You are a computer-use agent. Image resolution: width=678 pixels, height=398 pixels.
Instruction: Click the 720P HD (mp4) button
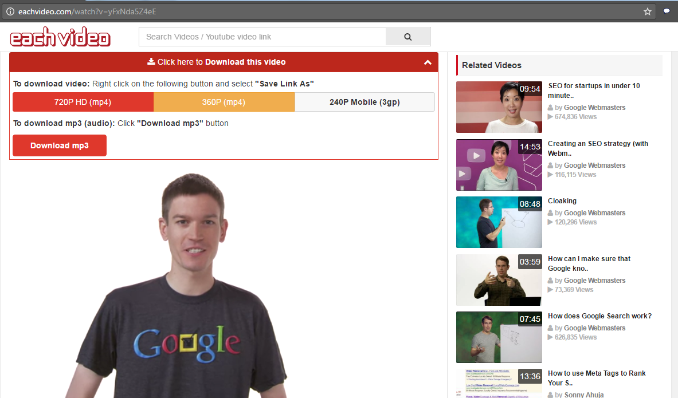83,102
